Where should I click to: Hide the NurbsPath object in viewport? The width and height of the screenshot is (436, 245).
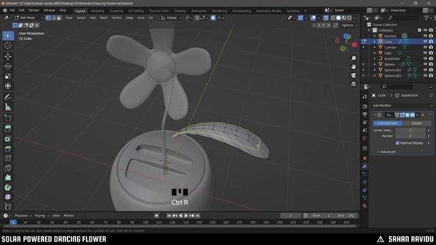(x=425, y=59)
